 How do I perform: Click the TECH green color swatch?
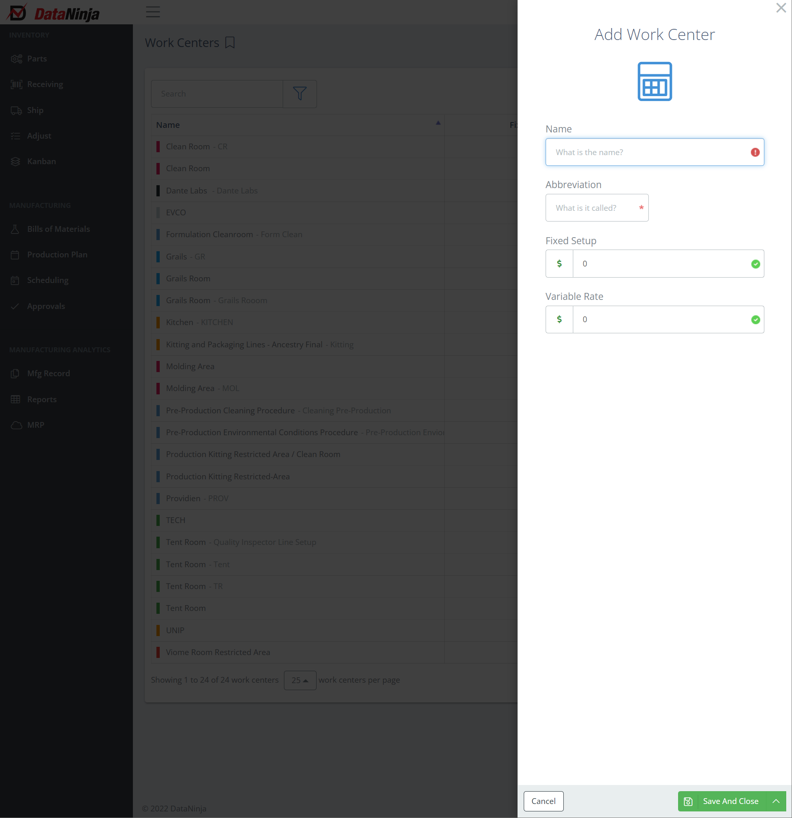[158, 521]
